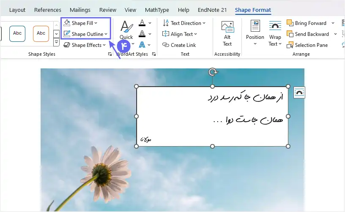The image size is (345, 212).
Task: Click the Align Text icon
Action: click(165, 34)
